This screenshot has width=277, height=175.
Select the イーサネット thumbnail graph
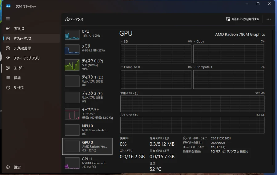(x=72, y=114)
